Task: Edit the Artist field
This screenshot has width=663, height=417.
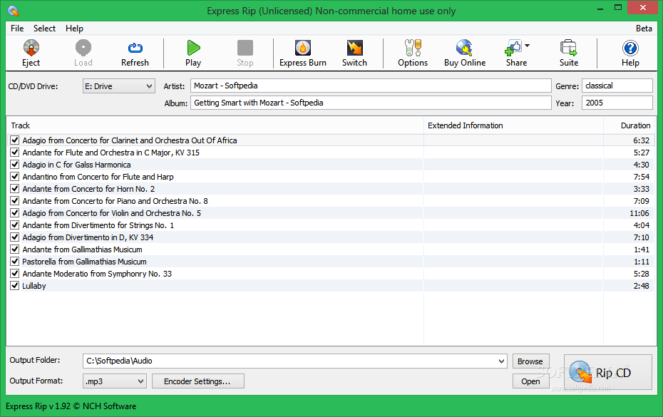Action: 371,86
